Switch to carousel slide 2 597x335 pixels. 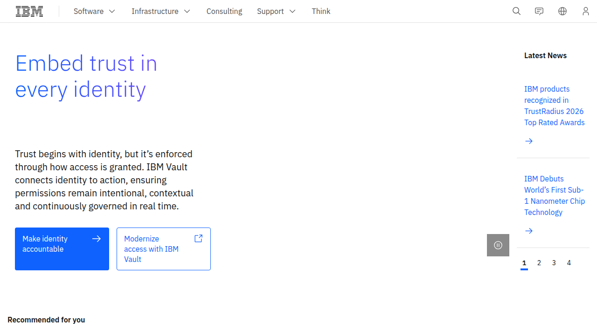(x=539, y=263)
